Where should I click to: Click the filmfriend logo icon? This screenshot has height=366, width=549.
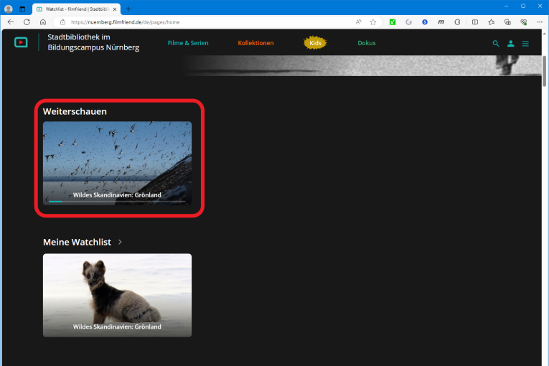[x=21, y=42]
